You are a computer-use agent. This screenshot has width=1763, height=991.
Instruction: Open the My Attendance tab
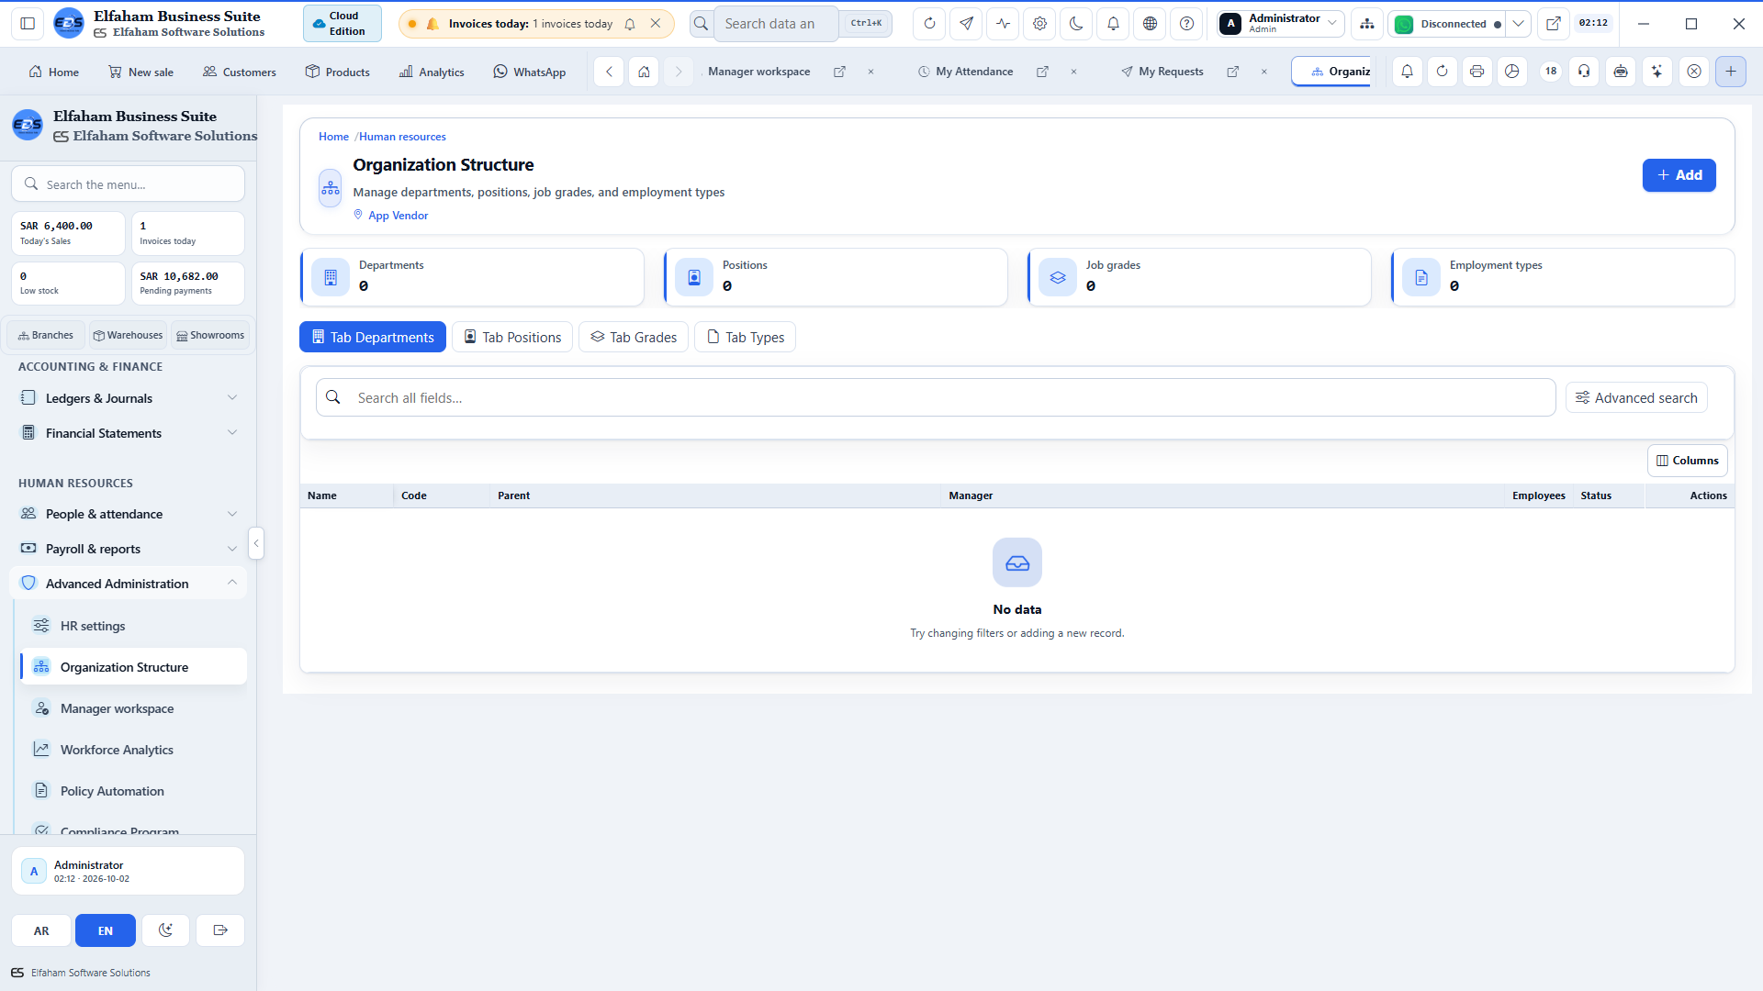pos(973,72)
